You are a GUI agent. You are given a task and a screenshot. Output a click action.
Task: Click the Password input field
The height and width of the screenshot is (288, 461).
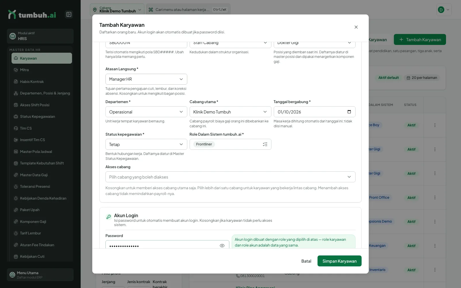pos(167,245)
